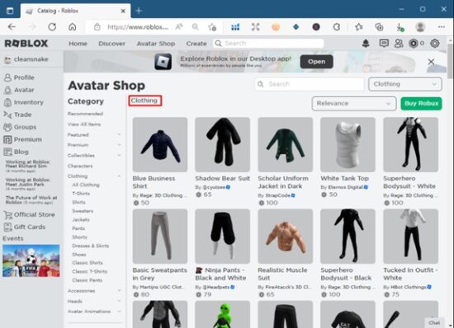Expand the Premium category chevron in Category list
Screen dimensions: 454x328
(120, 145)
